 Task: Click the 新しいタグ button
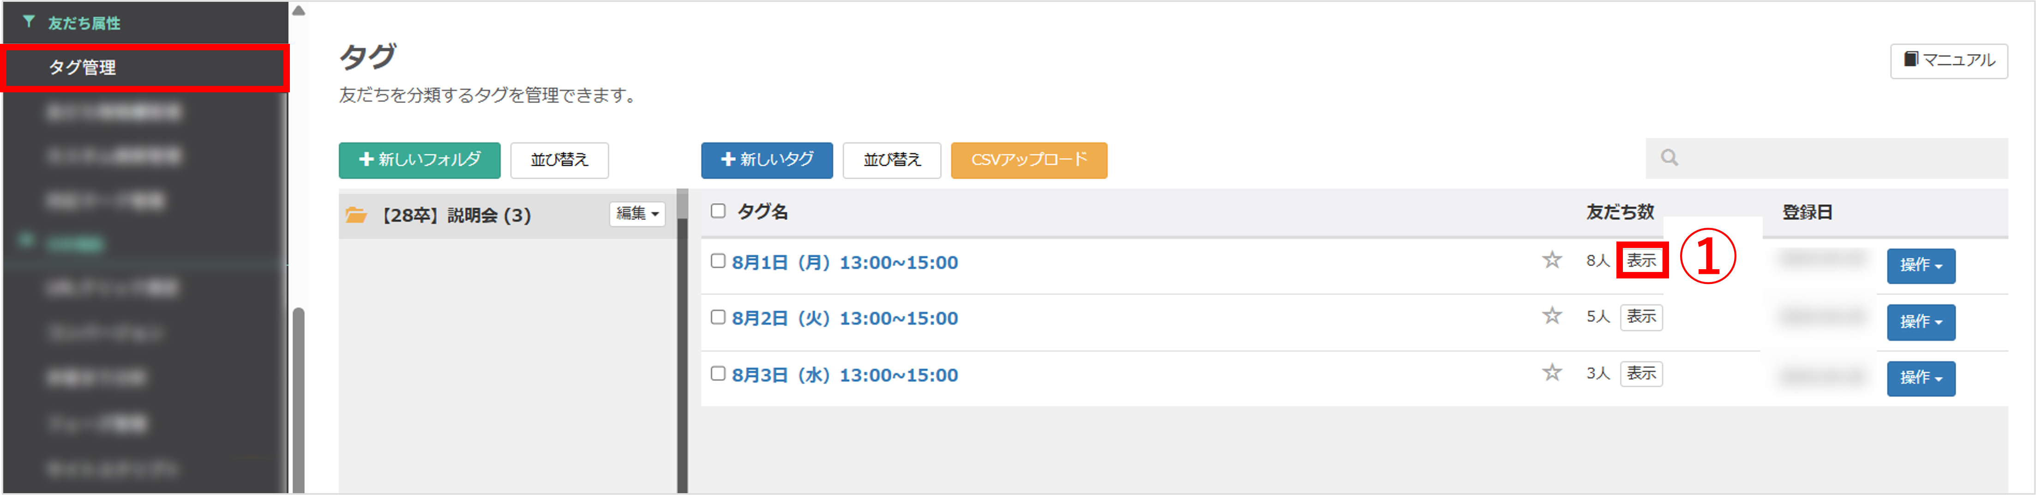767,161
